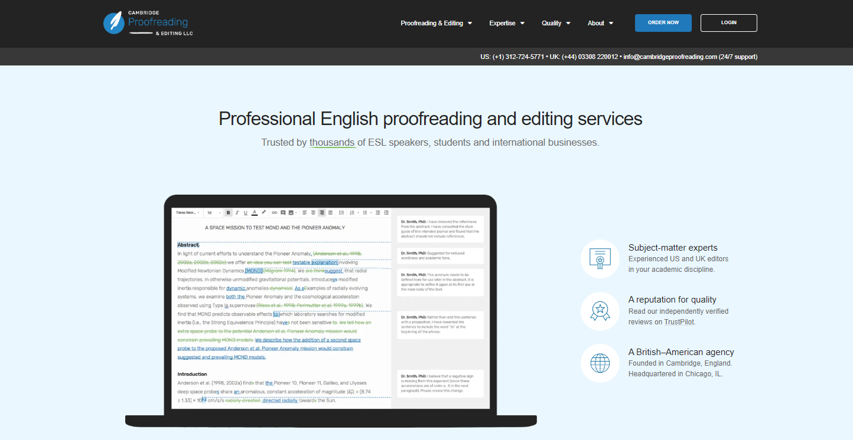
Task: Click Dr. Smith's comment about the negative sign
Action: (440, 383)
